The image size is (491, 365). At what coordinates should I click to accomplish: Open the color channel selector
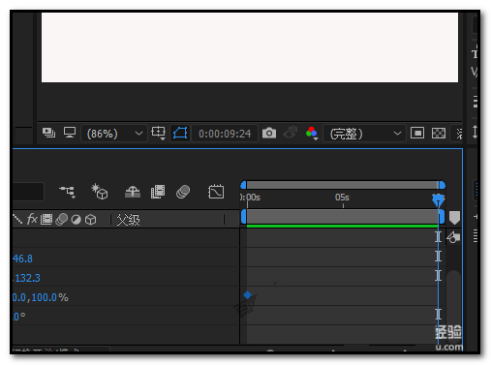tap(312, 133)
